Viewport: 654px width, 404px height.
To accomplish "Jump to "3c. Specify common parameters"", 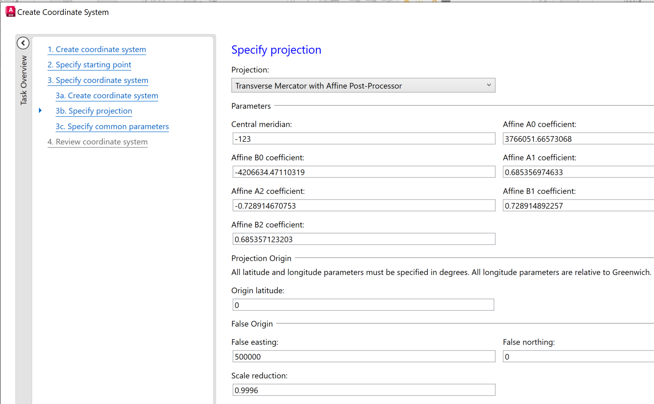I will (112, 126).
